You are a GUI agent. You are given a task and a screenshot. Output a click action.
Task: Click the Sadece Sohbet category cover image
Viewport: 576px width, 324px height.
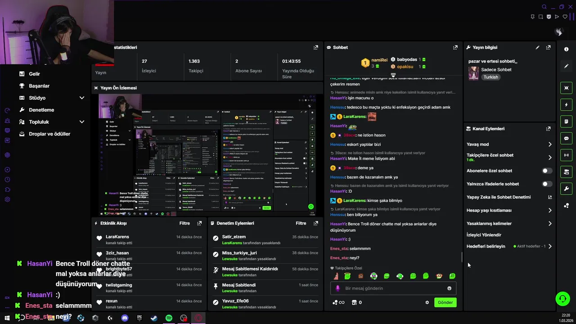[x=473, y=73]
